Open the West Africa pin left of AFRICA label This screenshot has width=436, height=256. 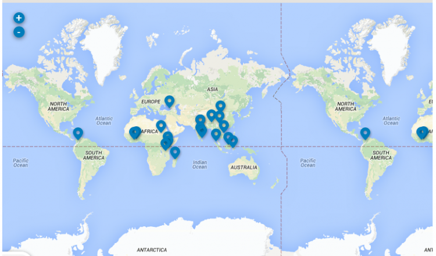click(x=135, y=133)
